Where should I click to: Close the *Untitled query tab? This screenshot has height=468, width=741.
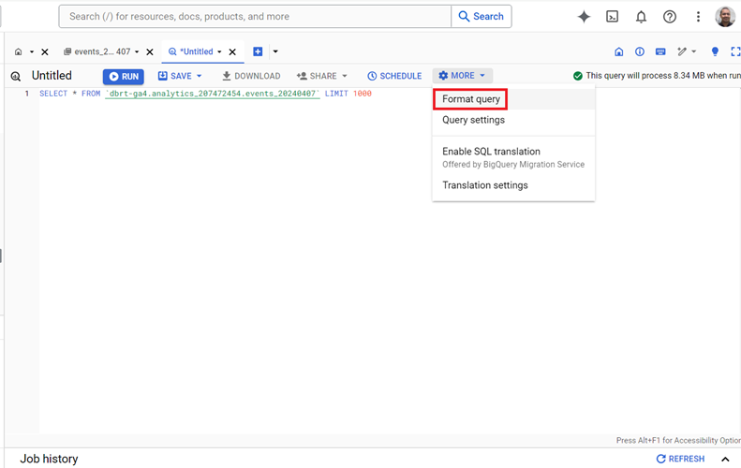click(232, 51)
